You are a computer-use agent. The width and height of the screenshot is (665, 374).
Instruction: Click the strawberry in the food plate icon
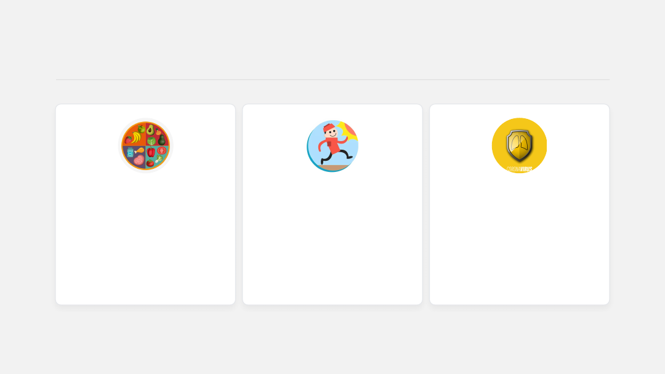coord(128,140)
